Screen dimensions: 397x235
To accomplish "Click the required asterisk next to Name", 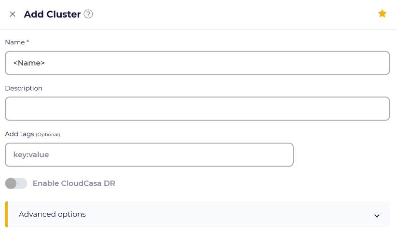I will pos(28,41).
